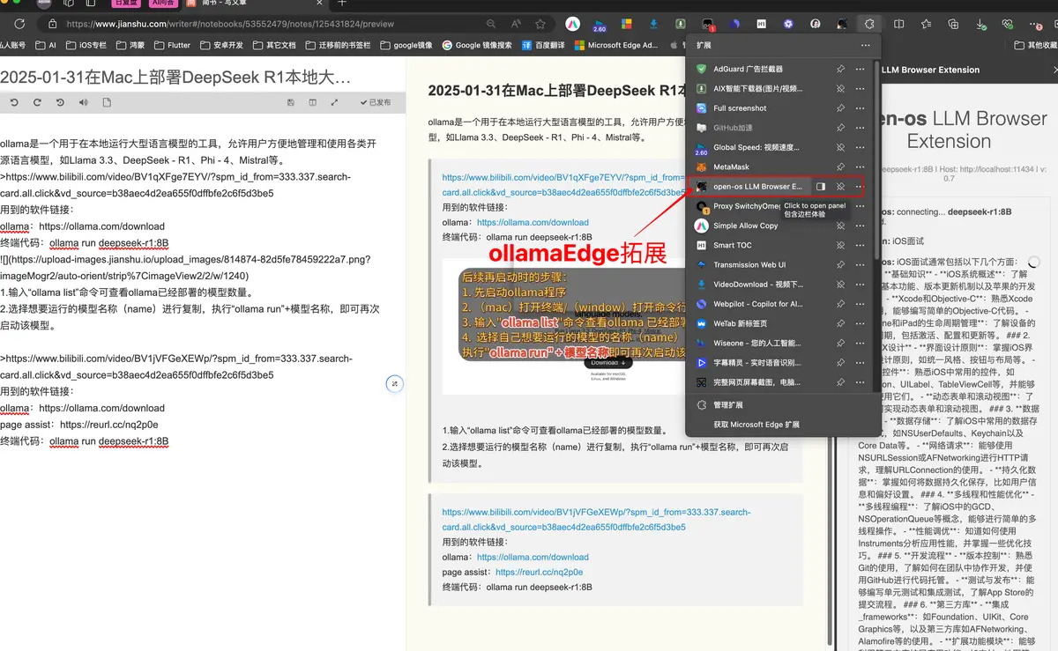Open more options for VideoDownload extension
This screenshot has width=1058, height=651.
click(x=860, y=285)
